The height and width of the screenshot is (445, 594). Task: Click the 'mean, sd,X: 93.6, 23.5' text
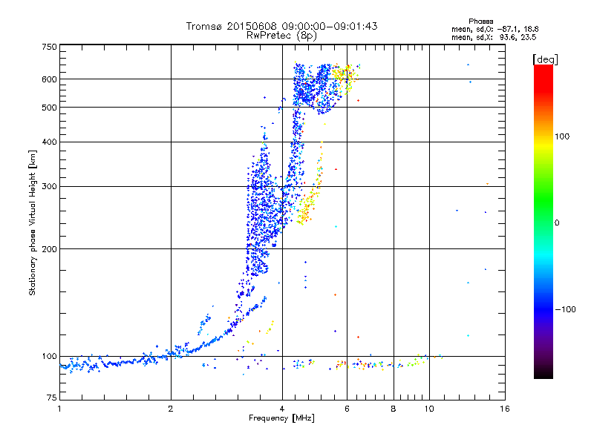(494, 37)
